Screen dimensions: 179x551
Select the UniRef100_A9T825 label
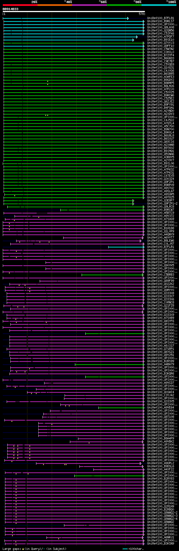(x=161, y=198)
